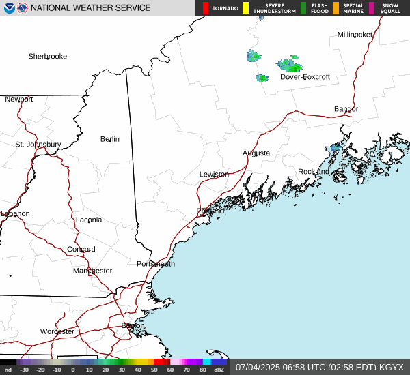The image size is (410, 375).
Task: Click the TORNADO legend label
Action: 225,9
